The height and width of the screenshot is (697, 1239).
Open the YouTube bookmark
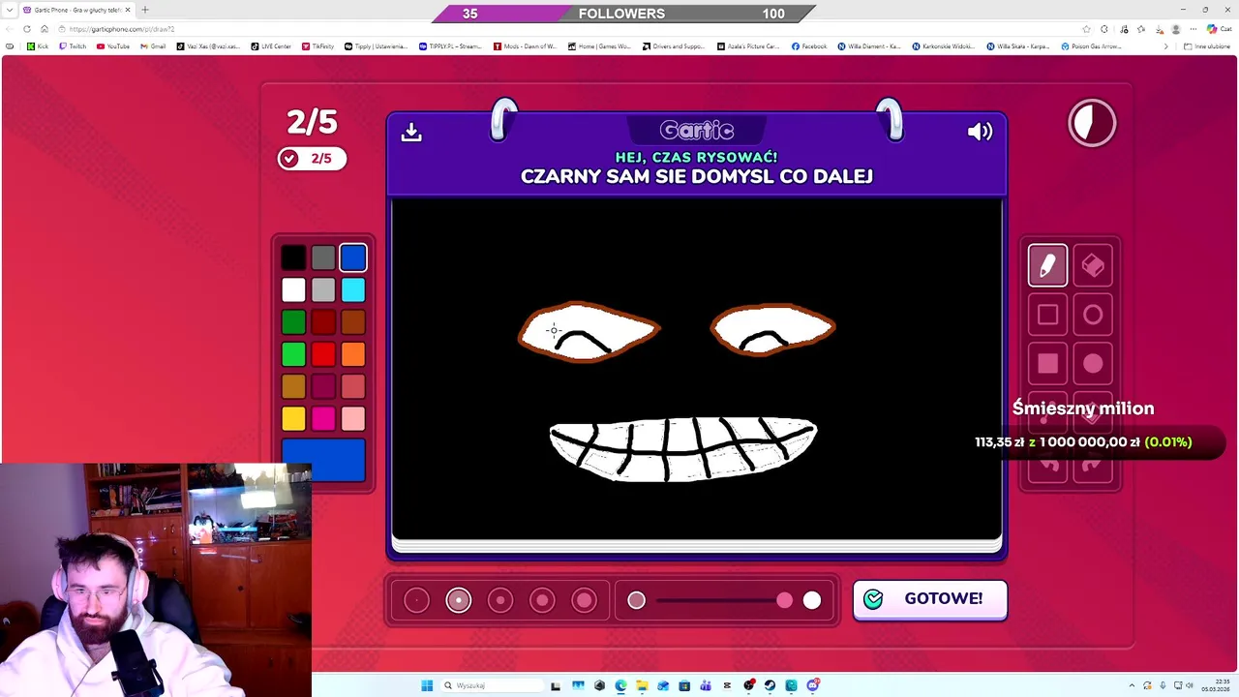click(113, 46)
